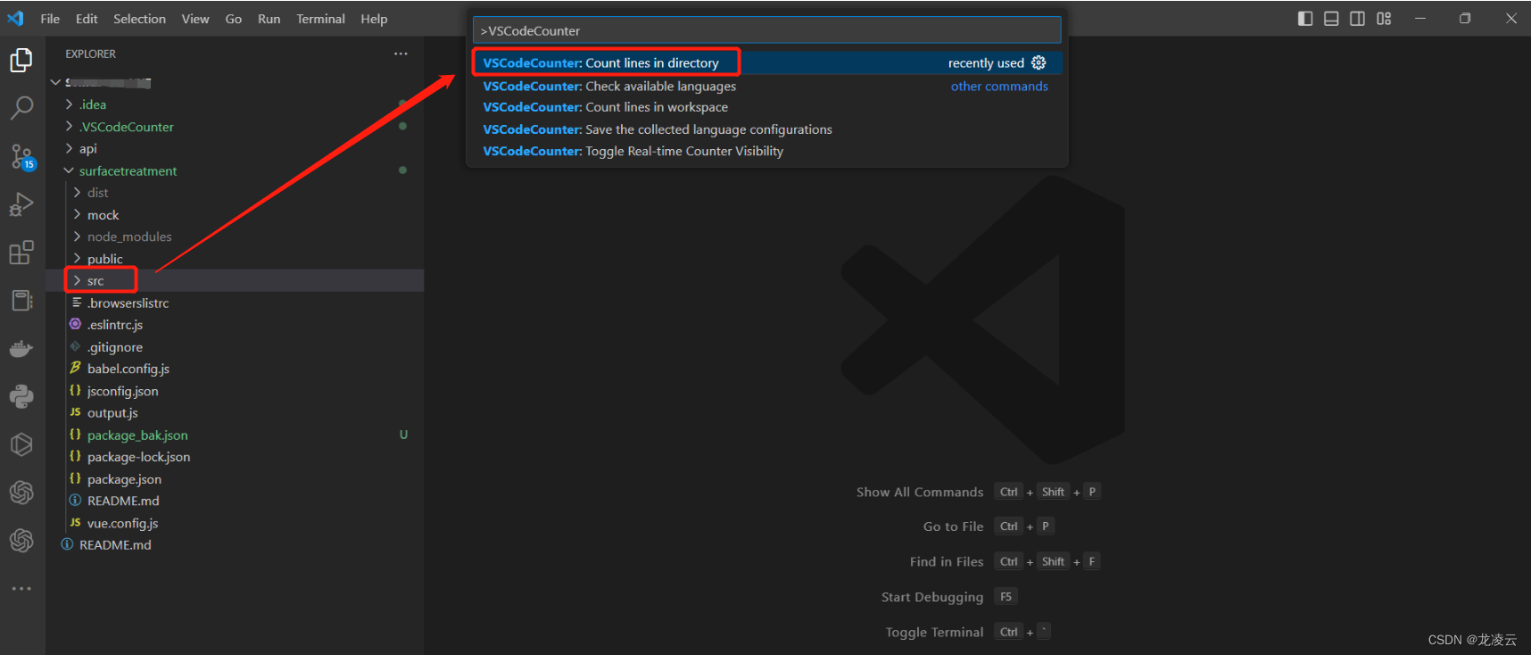Screen dimensions: 1531x655
Task: Open the Go menu
Action: [234, 19]
